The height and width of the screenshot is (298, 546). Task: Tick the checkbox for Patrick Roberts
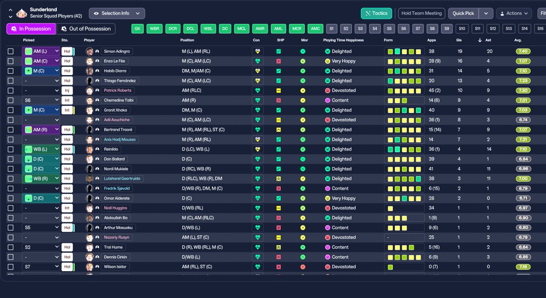(11, 90)
